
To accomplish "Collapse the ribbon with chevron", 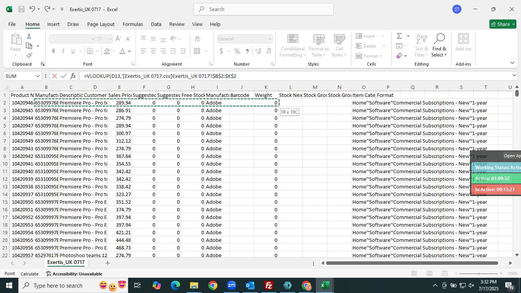I will (x=512, y=63).
